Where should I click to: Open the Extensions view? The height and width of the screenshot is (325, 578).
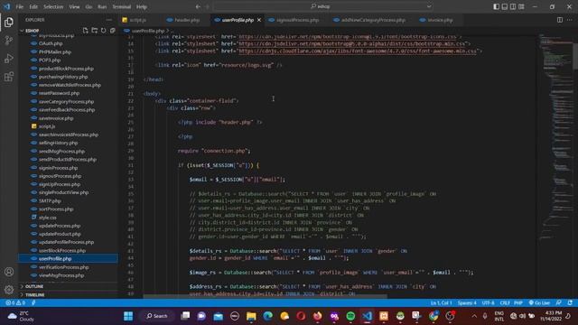(9, 77)
